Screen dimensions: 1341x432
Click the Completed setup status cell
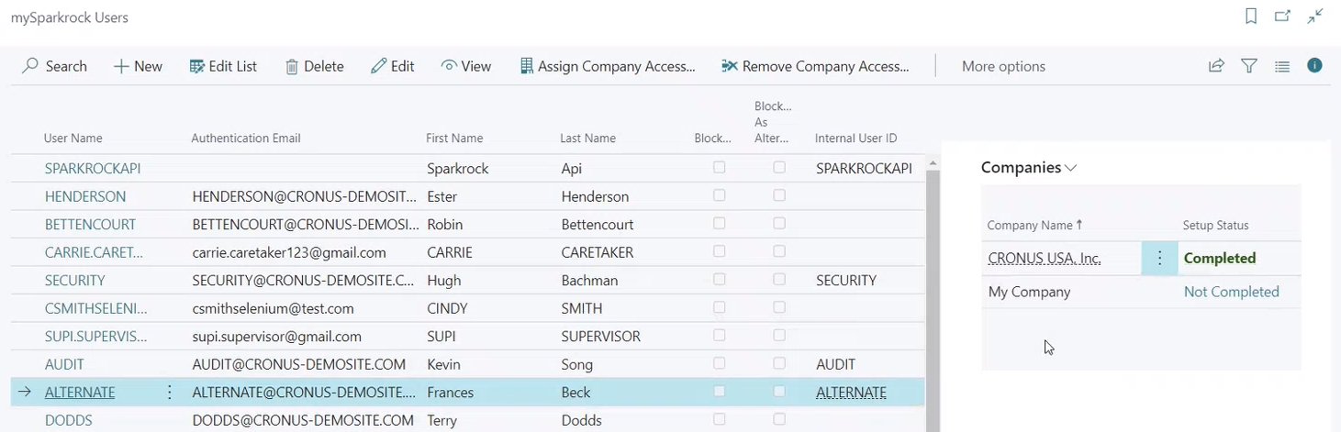(1220, 259)
